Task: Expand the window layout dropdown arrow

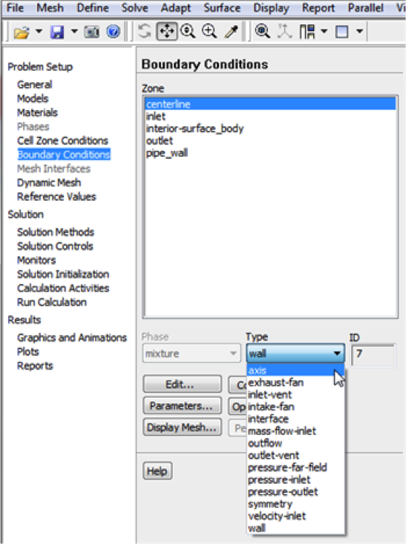Action: click(360, 31)
